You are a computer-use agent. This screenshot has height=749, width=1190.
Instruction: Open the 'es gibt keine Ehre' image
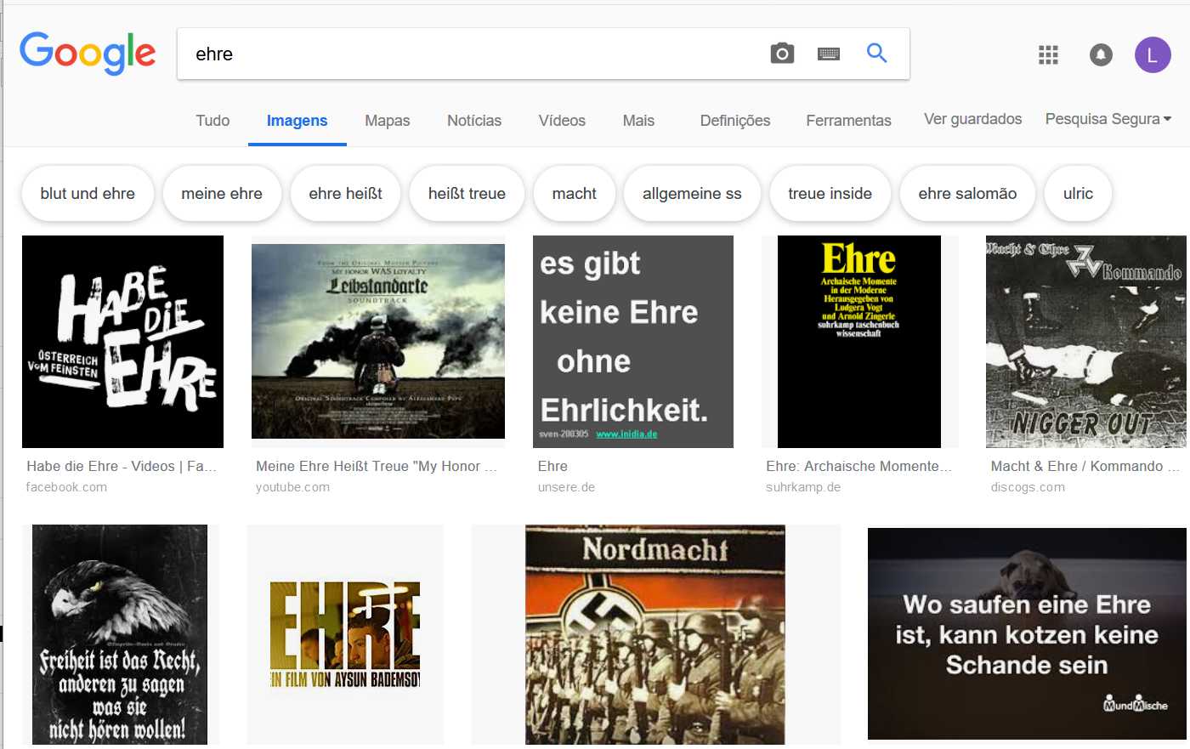[x=633, y=342]
